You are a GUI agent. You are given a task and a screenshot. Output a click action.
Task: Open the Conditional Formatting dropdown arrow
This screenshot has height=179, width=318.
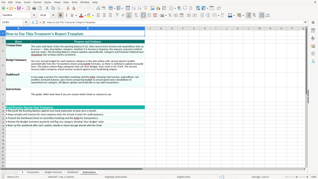243,15
